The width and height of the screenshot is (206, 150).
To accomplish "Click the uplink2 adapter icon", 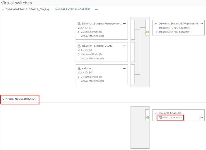I will click(x=160, y=32).
